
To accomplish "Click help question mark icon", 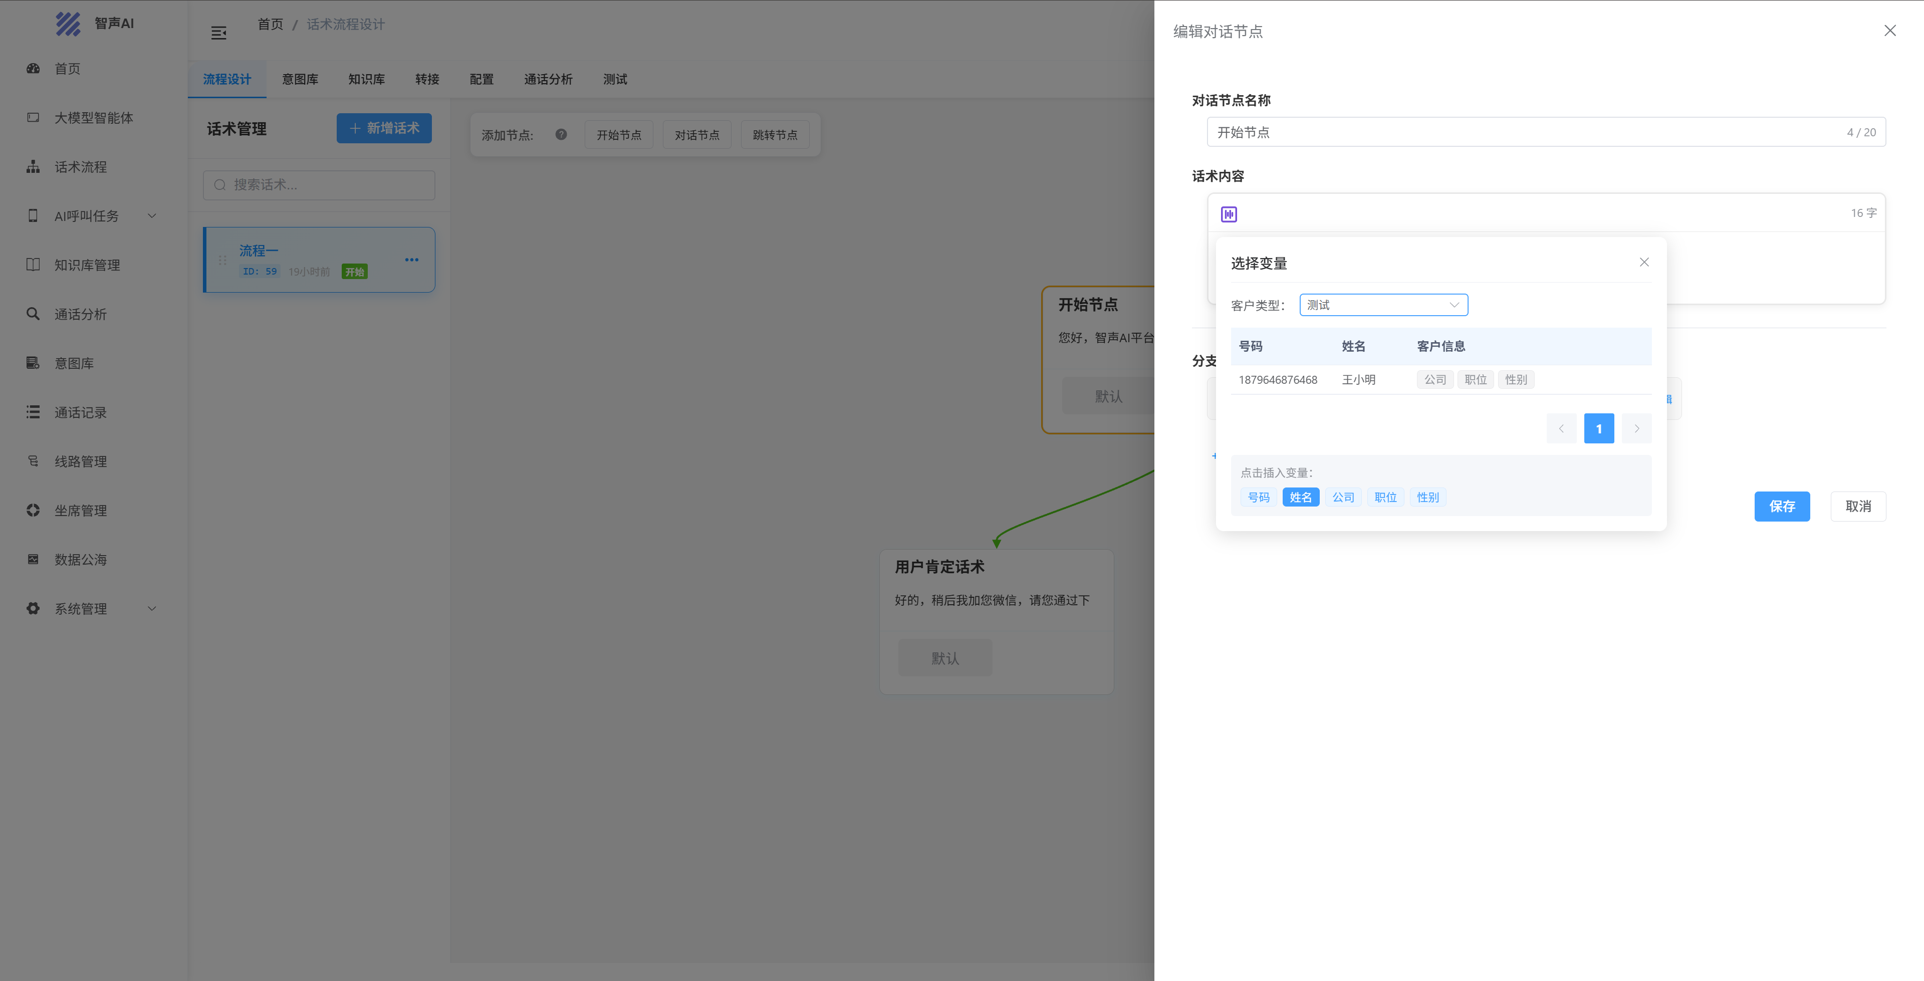I will [561, 134].
